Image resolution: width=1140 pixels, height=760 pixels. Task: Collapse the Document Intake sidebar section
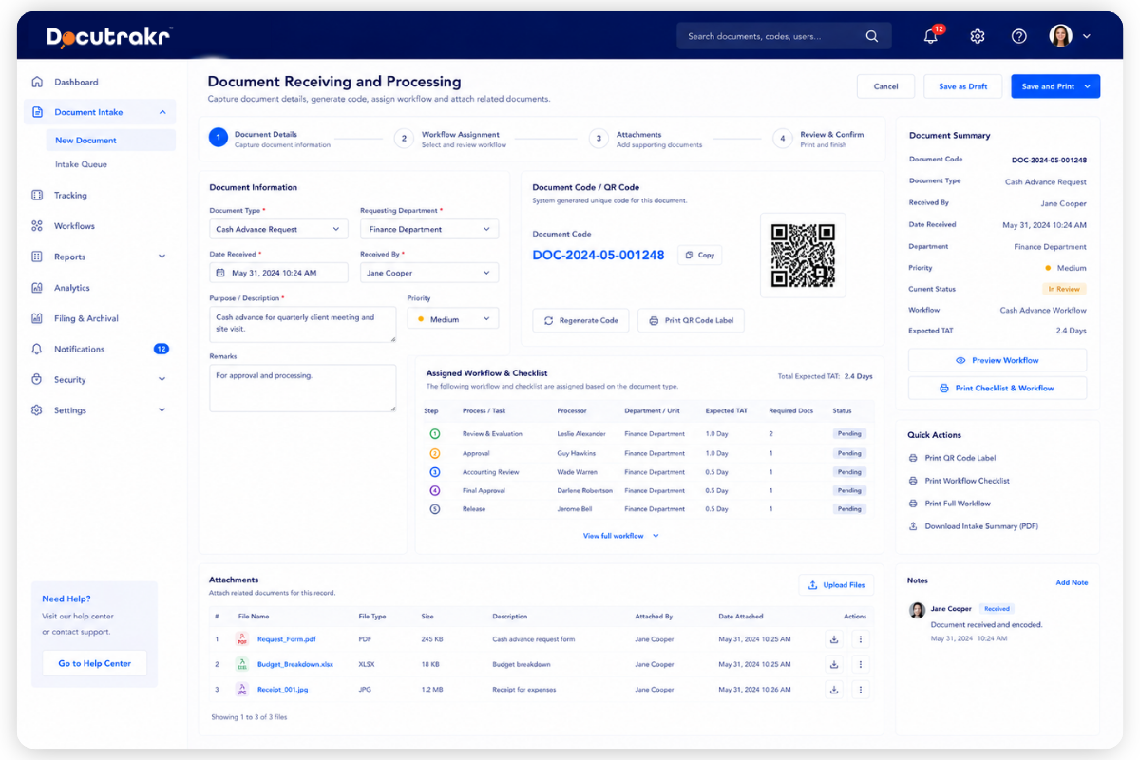tap(162, 112)
